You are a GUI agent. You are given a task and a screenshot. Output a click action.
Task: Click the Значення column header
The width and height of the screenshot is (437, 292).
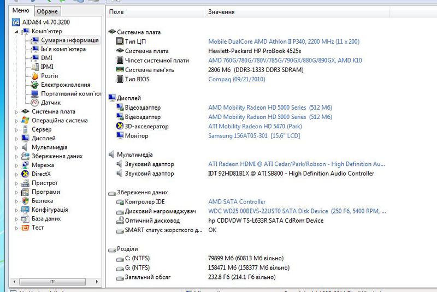tap(221, 11)
